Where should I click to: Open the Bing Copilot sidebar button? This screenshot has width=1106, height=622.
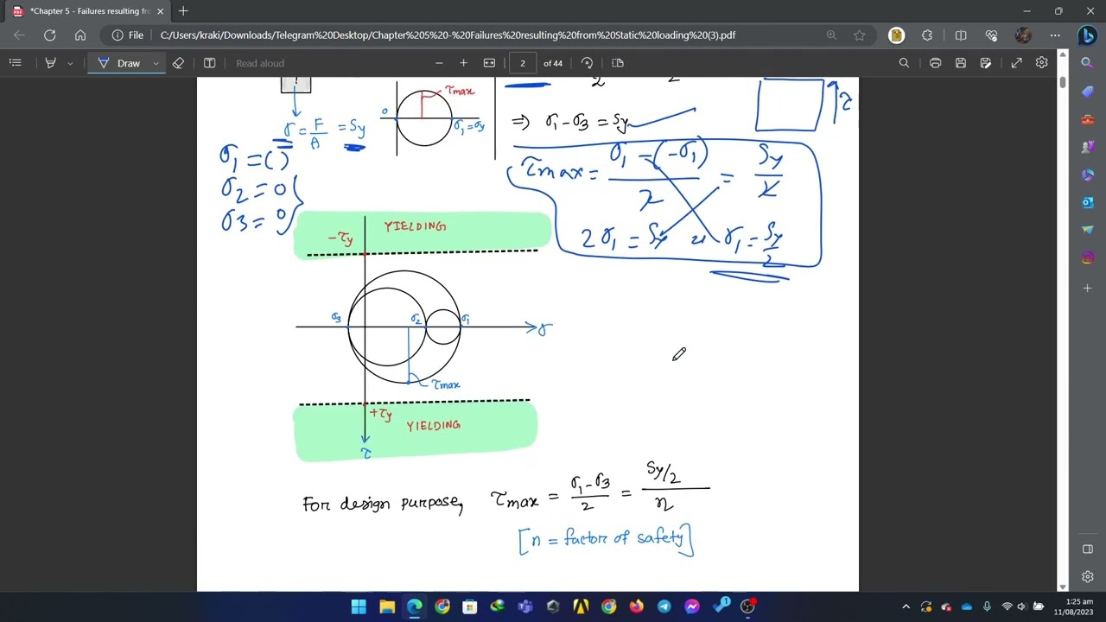[1087, 36]
